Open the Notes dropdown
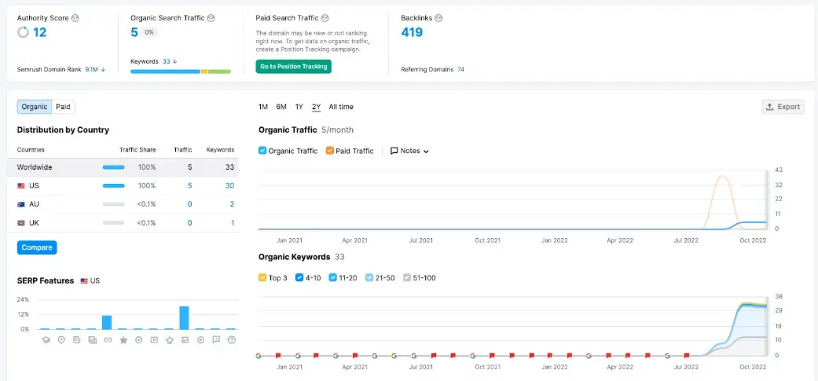Screen dimensions: 818x381 pos(409,151)
